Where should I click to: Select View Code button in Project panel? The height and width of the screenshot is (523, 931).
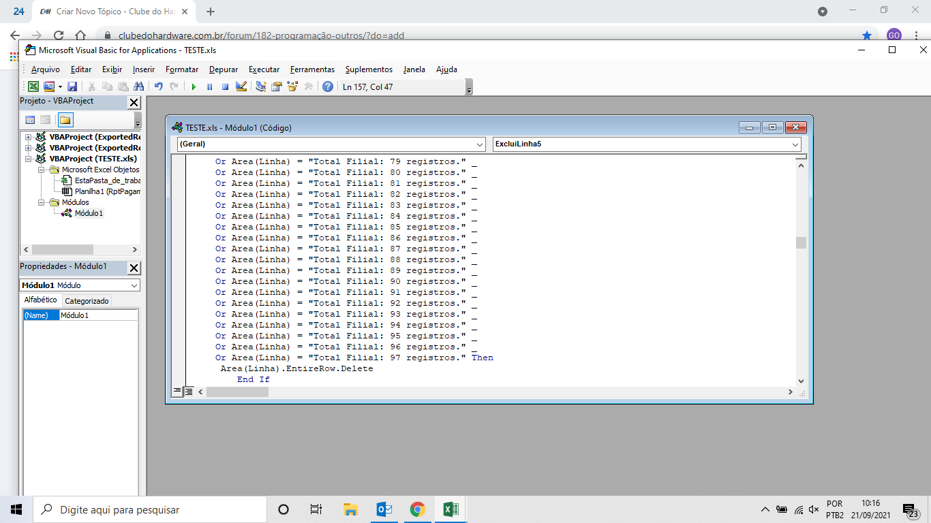30,120
